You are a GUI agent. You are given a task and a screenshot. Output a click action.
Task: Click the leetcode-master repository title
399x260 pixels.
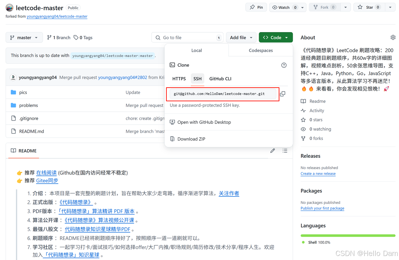(x=40, y=8)
